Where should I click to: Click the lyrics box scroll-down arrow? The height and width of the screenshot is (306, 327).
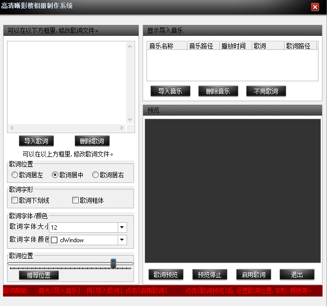pos(130,120)
